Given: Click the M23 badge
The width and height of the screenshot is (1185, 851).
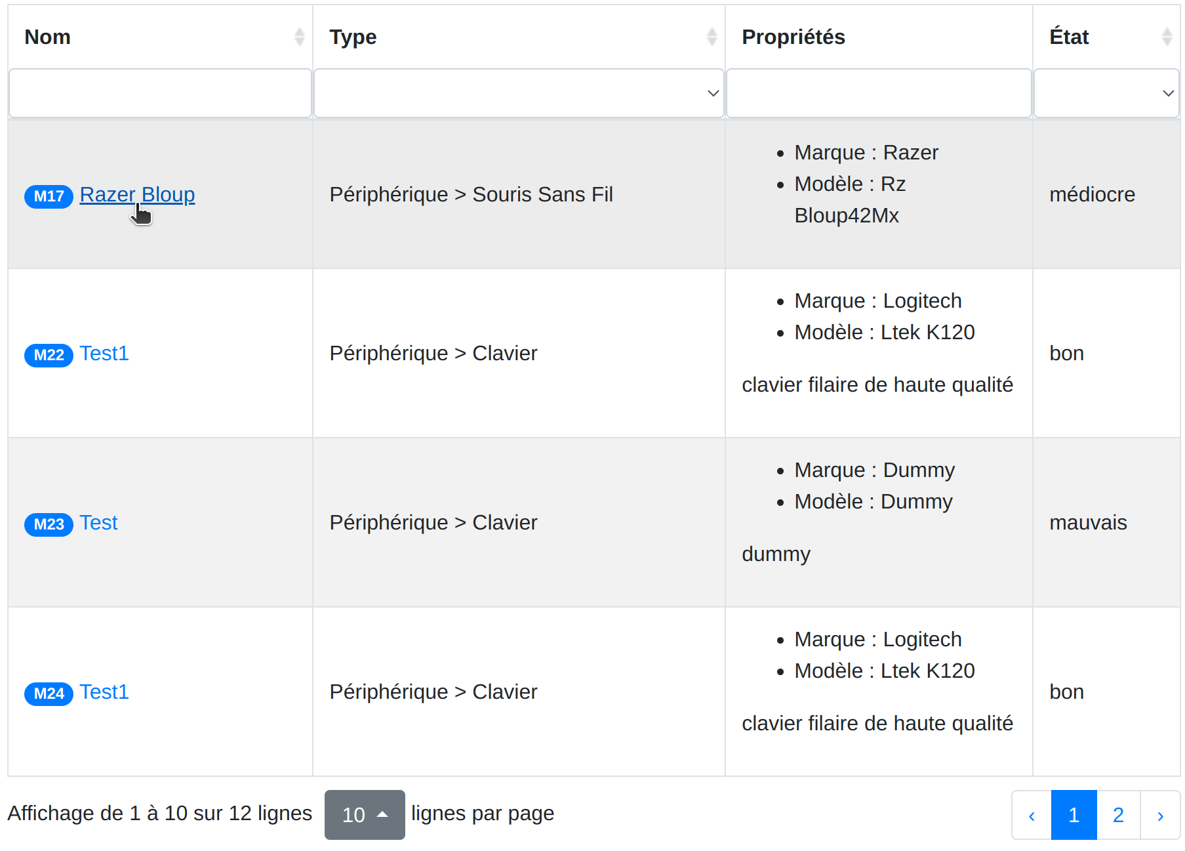Looking at the screenshot, I should 49,524.
